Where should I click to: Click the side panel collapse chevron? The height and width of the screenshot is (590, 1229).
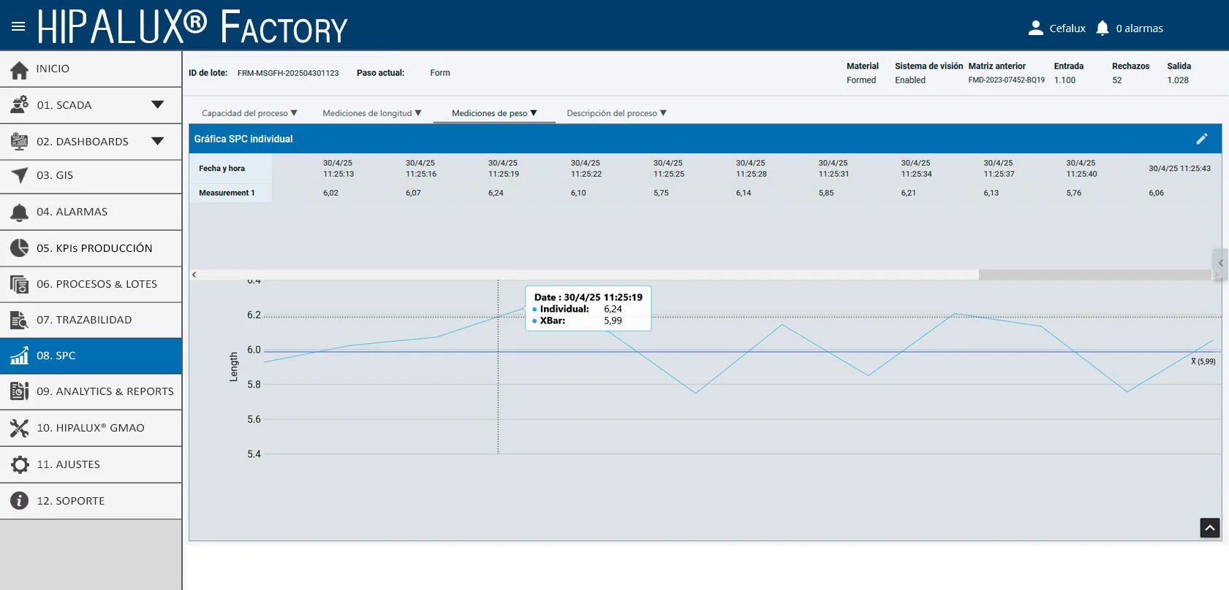tap(1220, 264)
